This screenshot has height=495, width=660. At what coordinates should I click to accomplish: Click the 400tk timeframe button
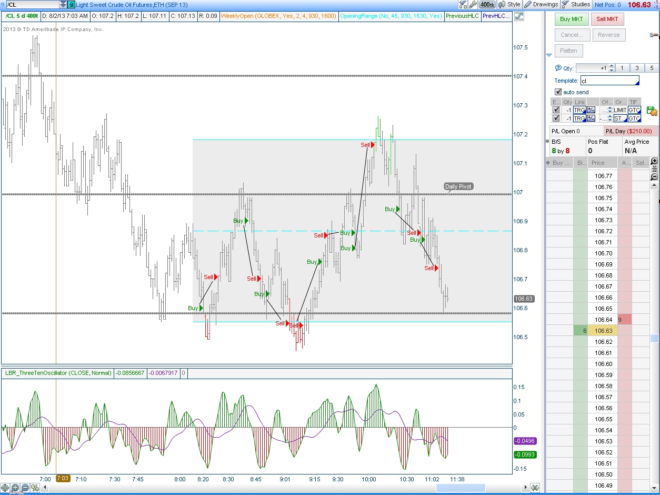point(487,4)
